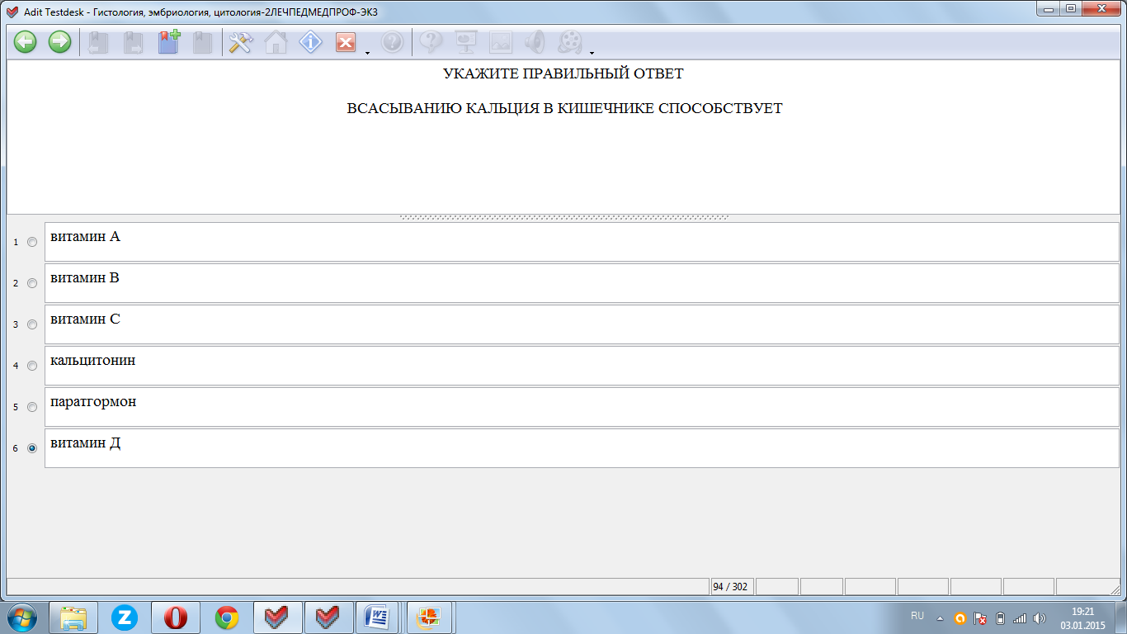Click the answer text 'витамин А'
This screenshot has width=1127, height=634.
coord(85,237)
